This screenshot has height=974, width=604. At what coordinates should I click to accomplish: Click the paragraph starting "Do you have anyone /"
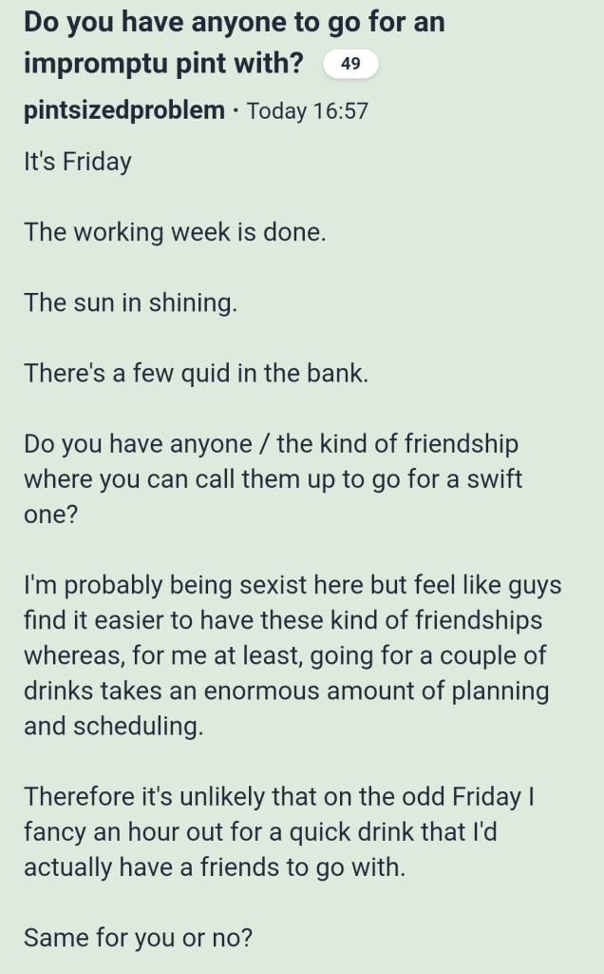point(273,478)
